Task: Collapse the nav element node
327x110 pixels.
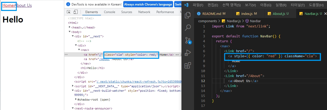Action: pos(79,50)
